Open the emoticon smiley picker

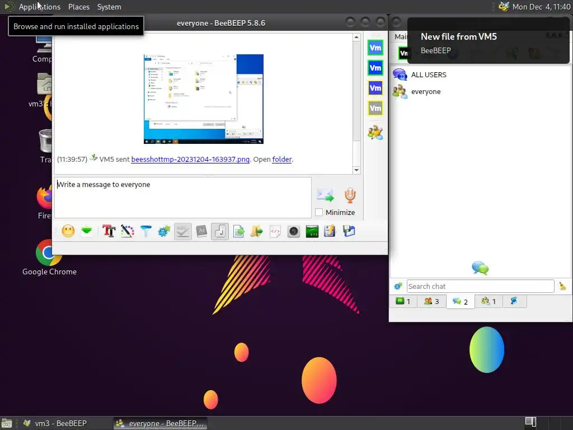tap(68, 231)
